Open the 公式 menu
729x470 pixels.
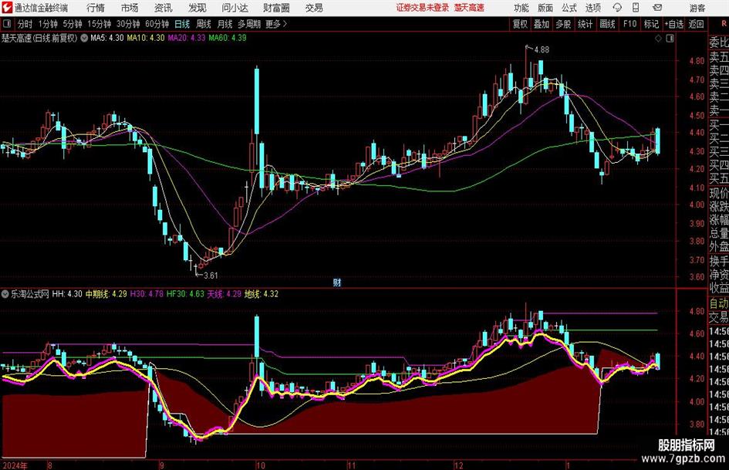pos(569,8)
